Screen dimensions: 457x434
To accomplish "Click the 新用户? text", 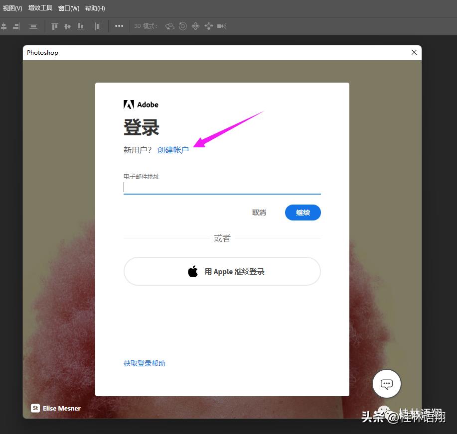I will 138,150.
